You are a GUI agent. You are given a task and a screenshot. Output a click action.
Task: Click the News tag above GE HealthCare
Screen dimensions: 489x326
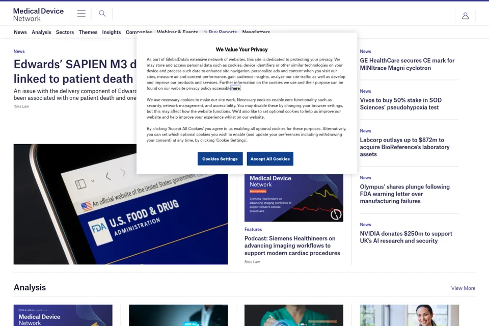pyautogui.click(x=365, y=51)
